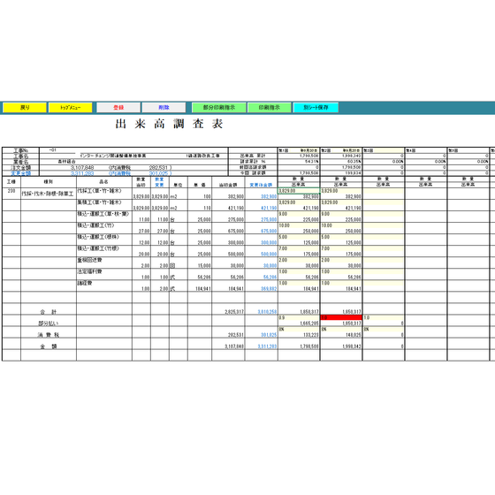Click the cyan 別シート保存 button

(x=316, y=107)
